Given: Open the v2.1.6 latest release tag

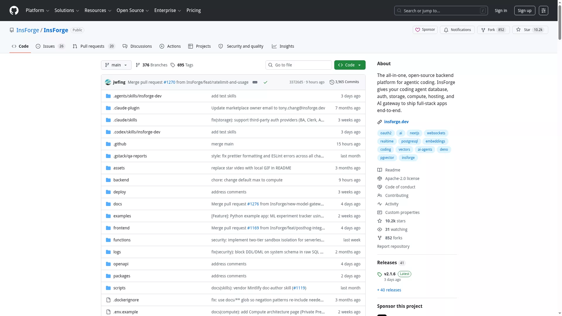Looking at the screenshot, I should [x=390, y=274].
